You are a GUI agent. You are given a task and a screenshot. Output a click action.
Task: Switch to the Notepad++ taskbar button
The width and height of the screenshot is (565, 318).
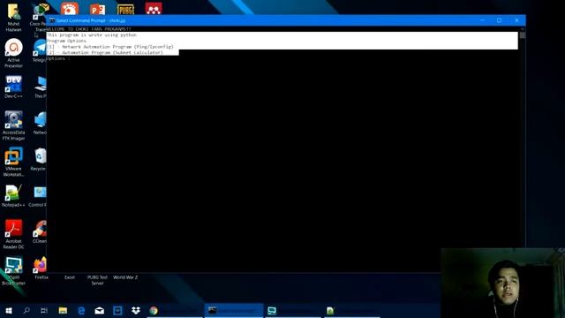pos(351,310)
